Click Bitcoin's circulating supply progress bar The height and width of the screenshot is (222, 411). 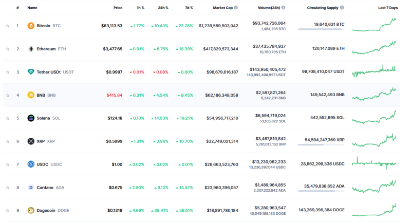(x=321, y=30)
